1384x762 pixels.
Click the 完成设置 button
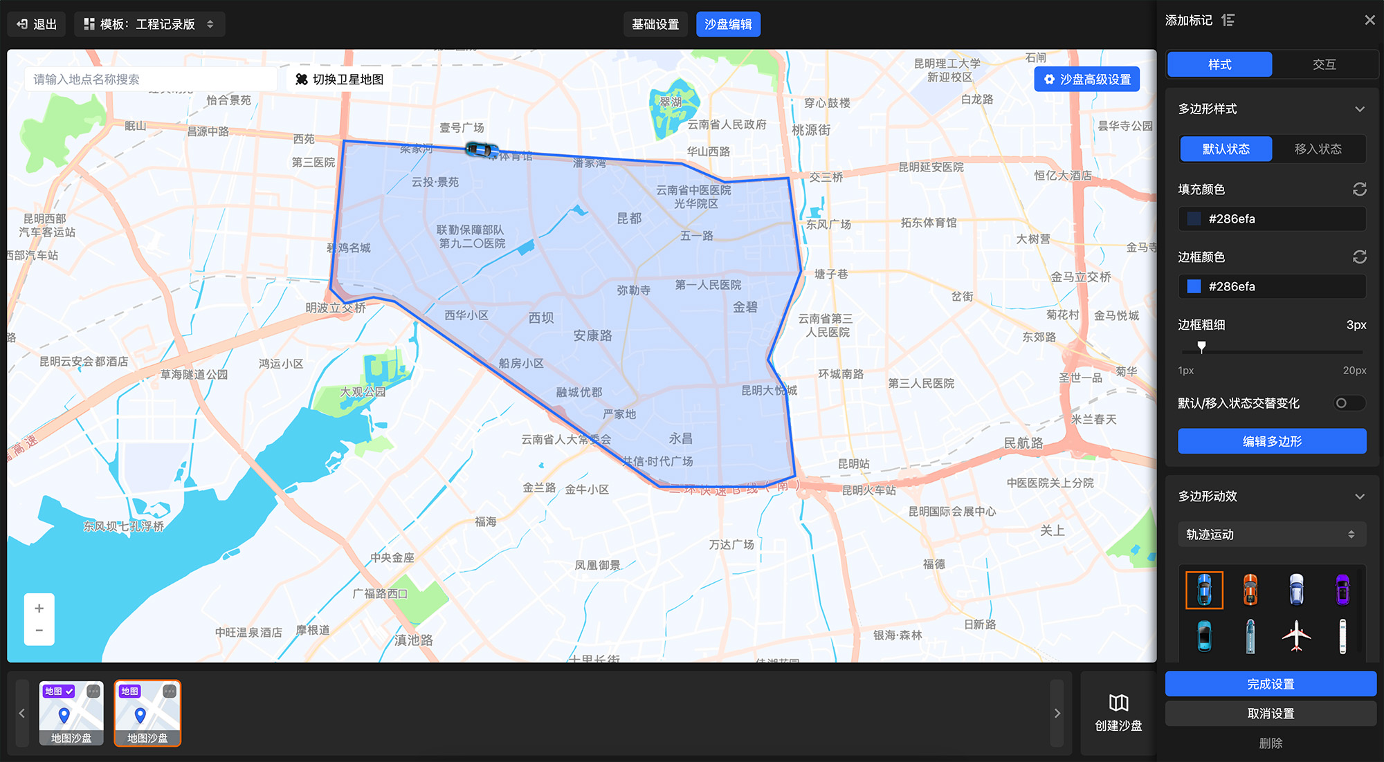pyautogui.click(x=1270, y=684)
